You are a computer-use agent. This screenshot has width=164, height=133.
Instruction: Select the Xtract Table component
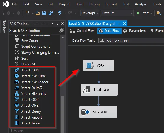coord(30,123)
